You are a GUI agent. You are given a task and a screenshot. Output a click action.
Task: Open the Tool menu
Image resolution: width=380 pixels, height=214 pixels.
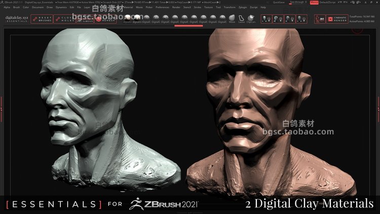(218, 7)
